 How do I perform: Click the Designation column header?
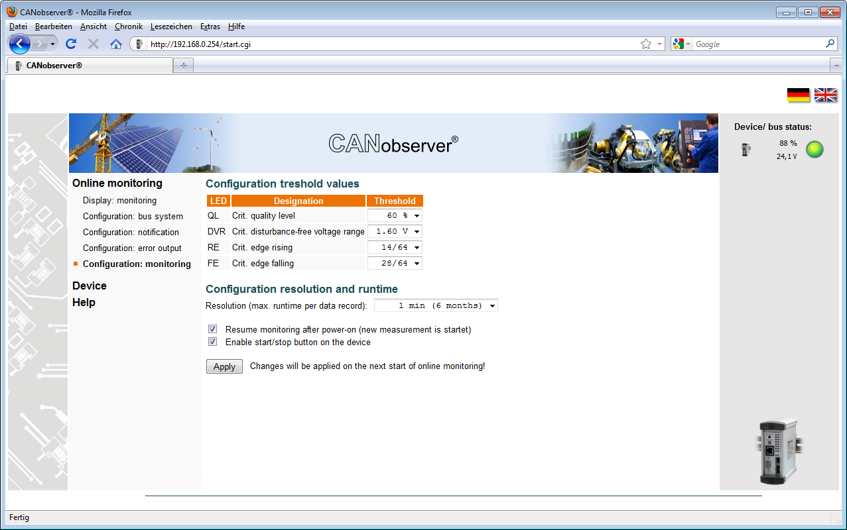(298, 201)
